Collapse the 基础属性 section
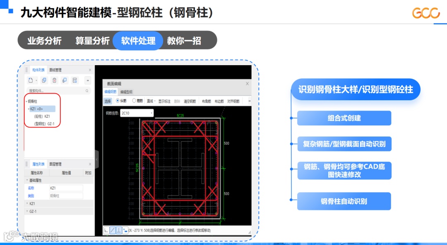This screenshot has width=447, height=245. pos(27,180)
